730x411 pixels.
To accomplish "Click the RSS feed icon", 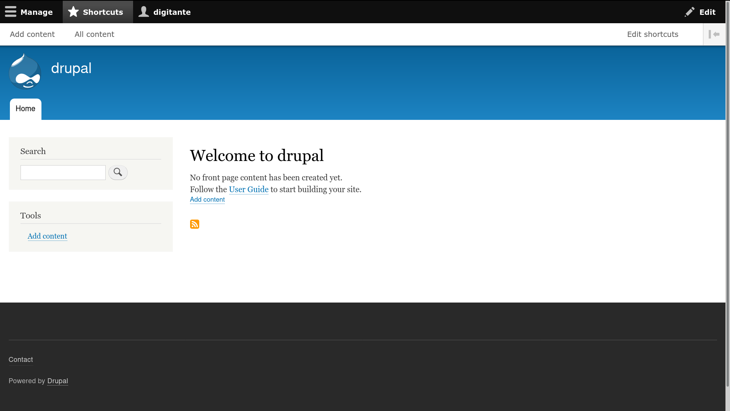I will pos(194,224).
